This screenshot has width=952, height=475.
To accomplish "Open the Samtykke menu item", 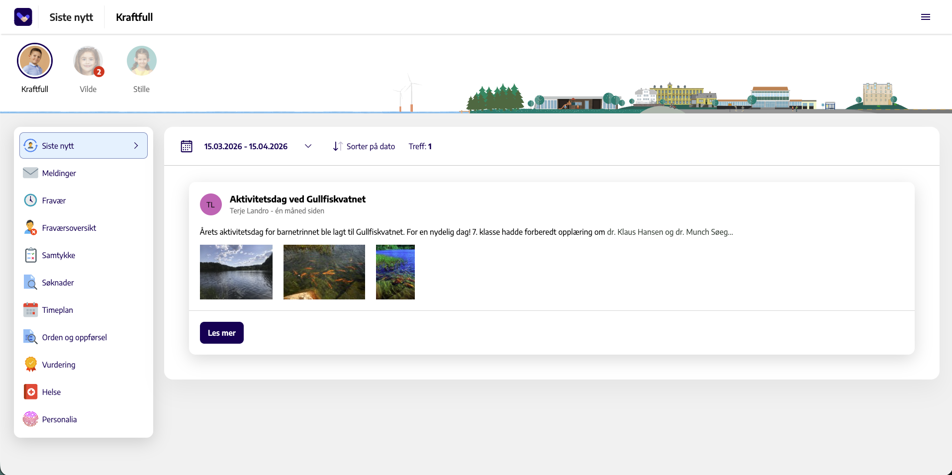I will [84, 255].
